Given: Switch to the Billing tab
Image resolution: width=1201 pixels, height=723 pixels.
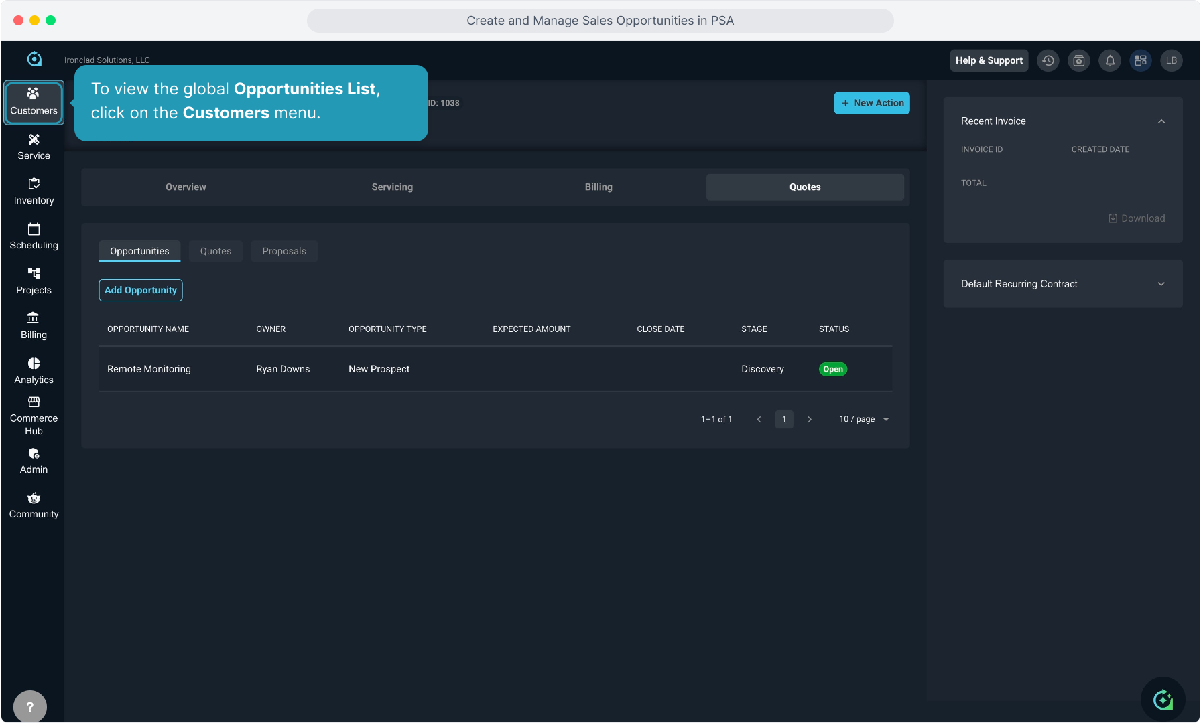Looking at the screenshot, I should (598, 187).
